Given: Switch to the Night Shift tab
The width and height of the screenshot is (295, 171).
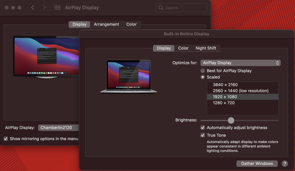Looking at the screenshot, I should coord(206,48).
